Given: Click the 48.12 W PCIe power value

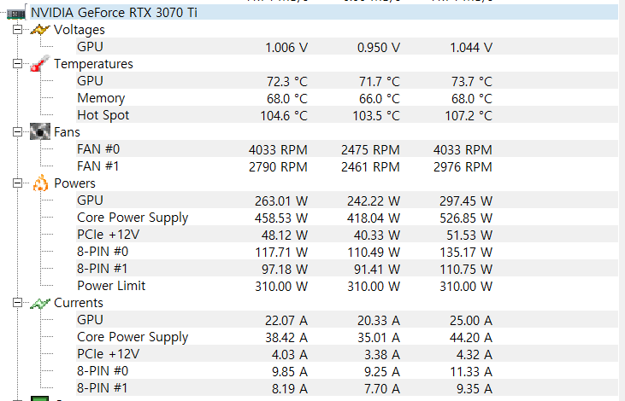Looking at the screenshot, I should (285, 235).
